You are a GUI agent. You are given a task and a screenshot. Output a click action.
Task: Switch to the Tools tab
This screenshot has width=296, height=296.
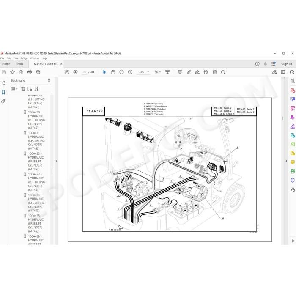click(x=19, y=64)
